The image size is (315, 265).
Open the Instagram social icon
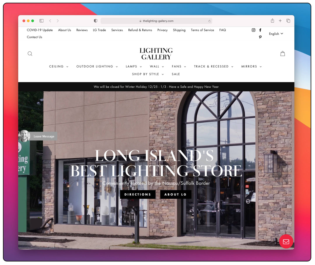(x=253, y=30)
